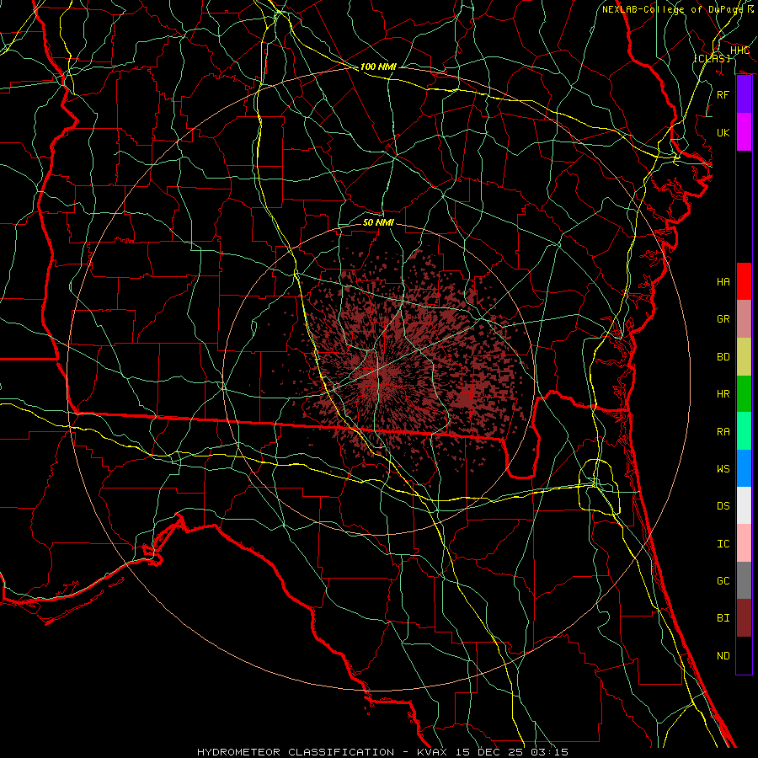Click the HYDROMETEOR CLASSIFICATION KVAX caption
Screen dimensions: 758x758
[382, 752]
